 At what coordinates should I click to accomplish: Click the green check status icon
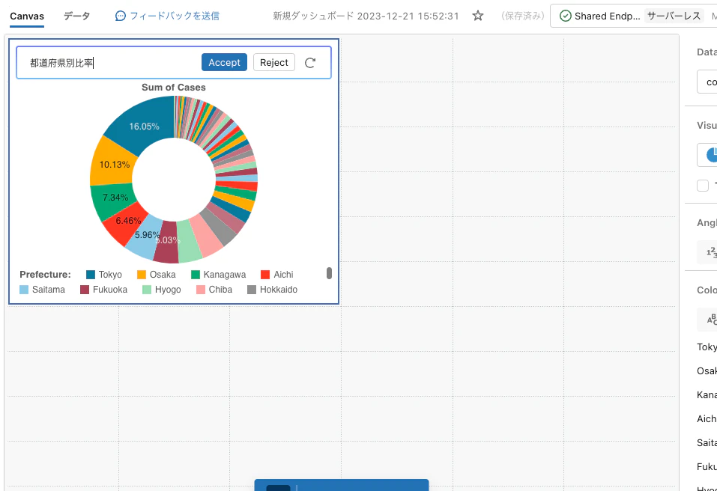(566, 16)
